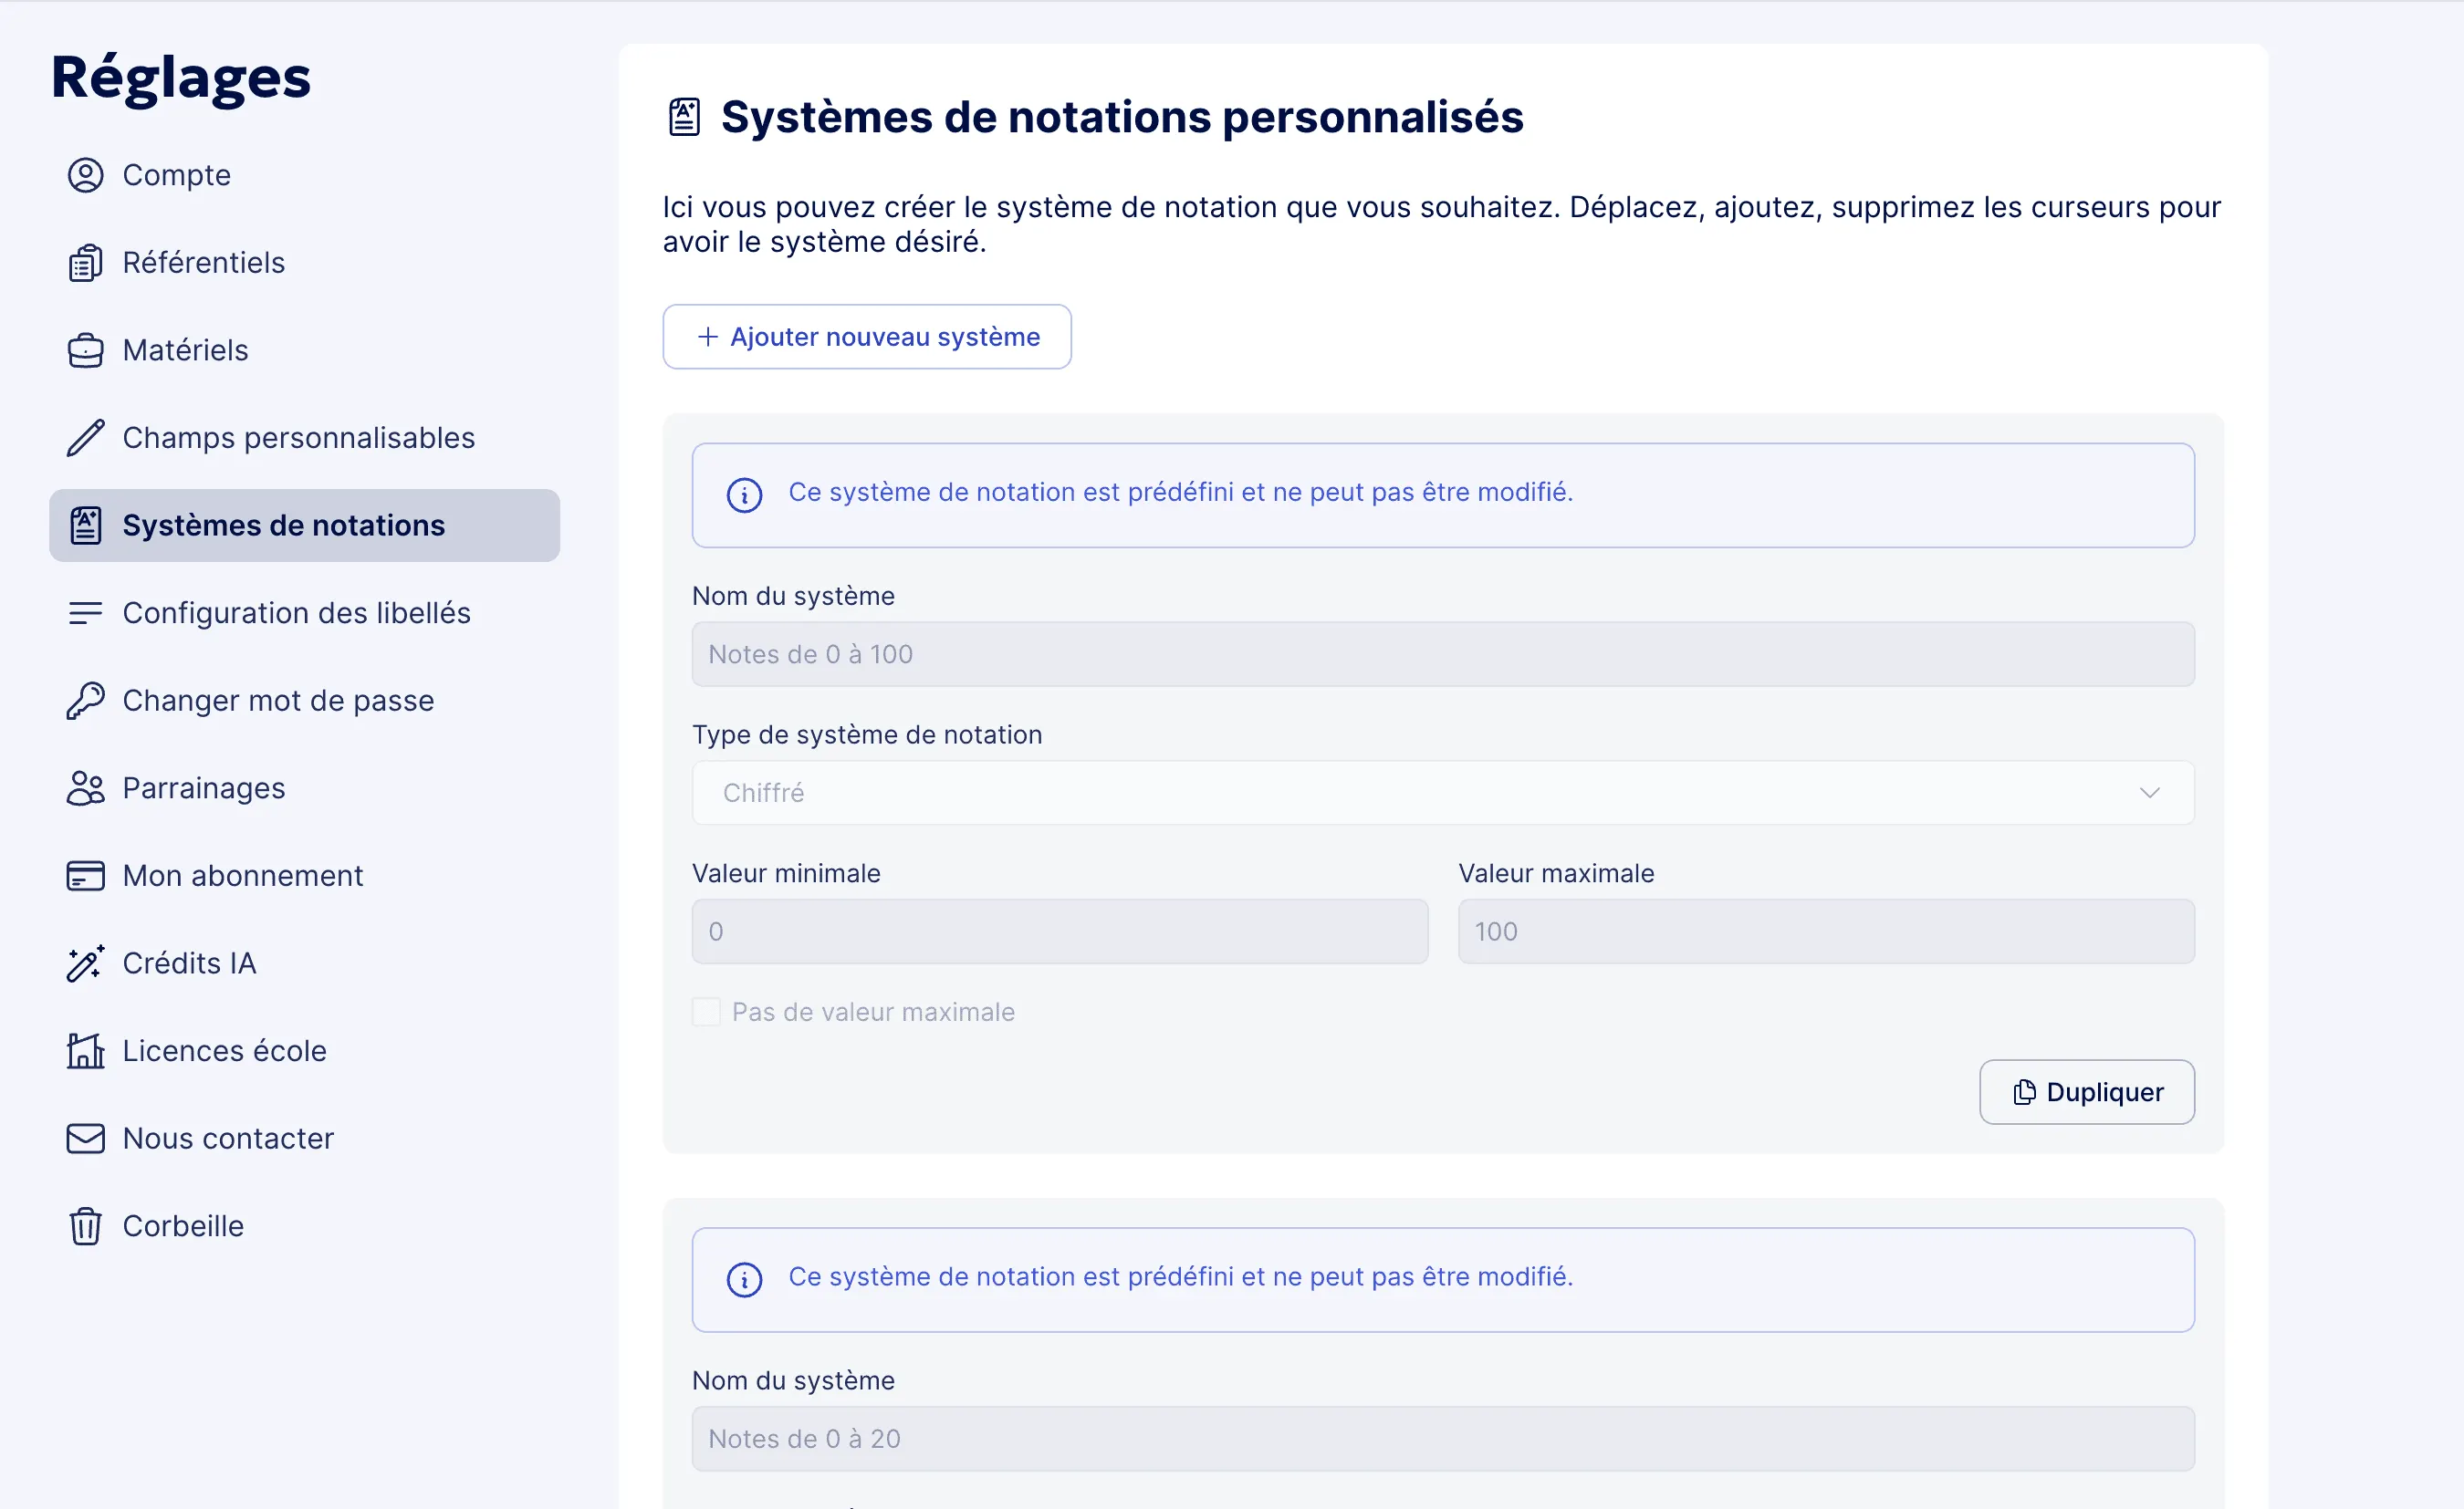Click the Réglages heading

[181, 79]
